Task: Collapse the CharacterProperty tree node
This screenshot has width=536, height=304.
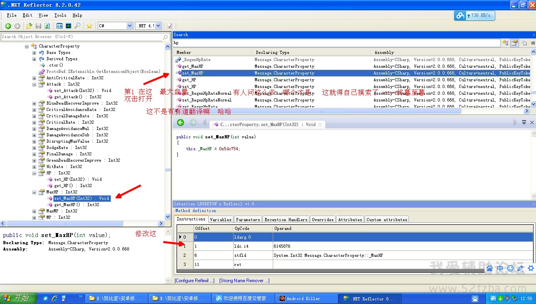Action: point(27,46)
